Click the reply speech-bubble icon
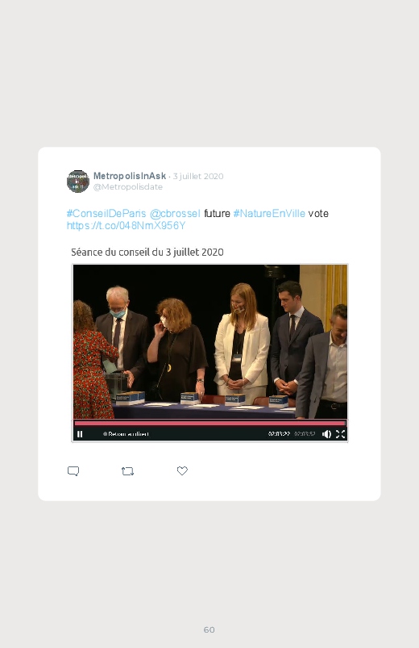419x648 pixels. 73,471
